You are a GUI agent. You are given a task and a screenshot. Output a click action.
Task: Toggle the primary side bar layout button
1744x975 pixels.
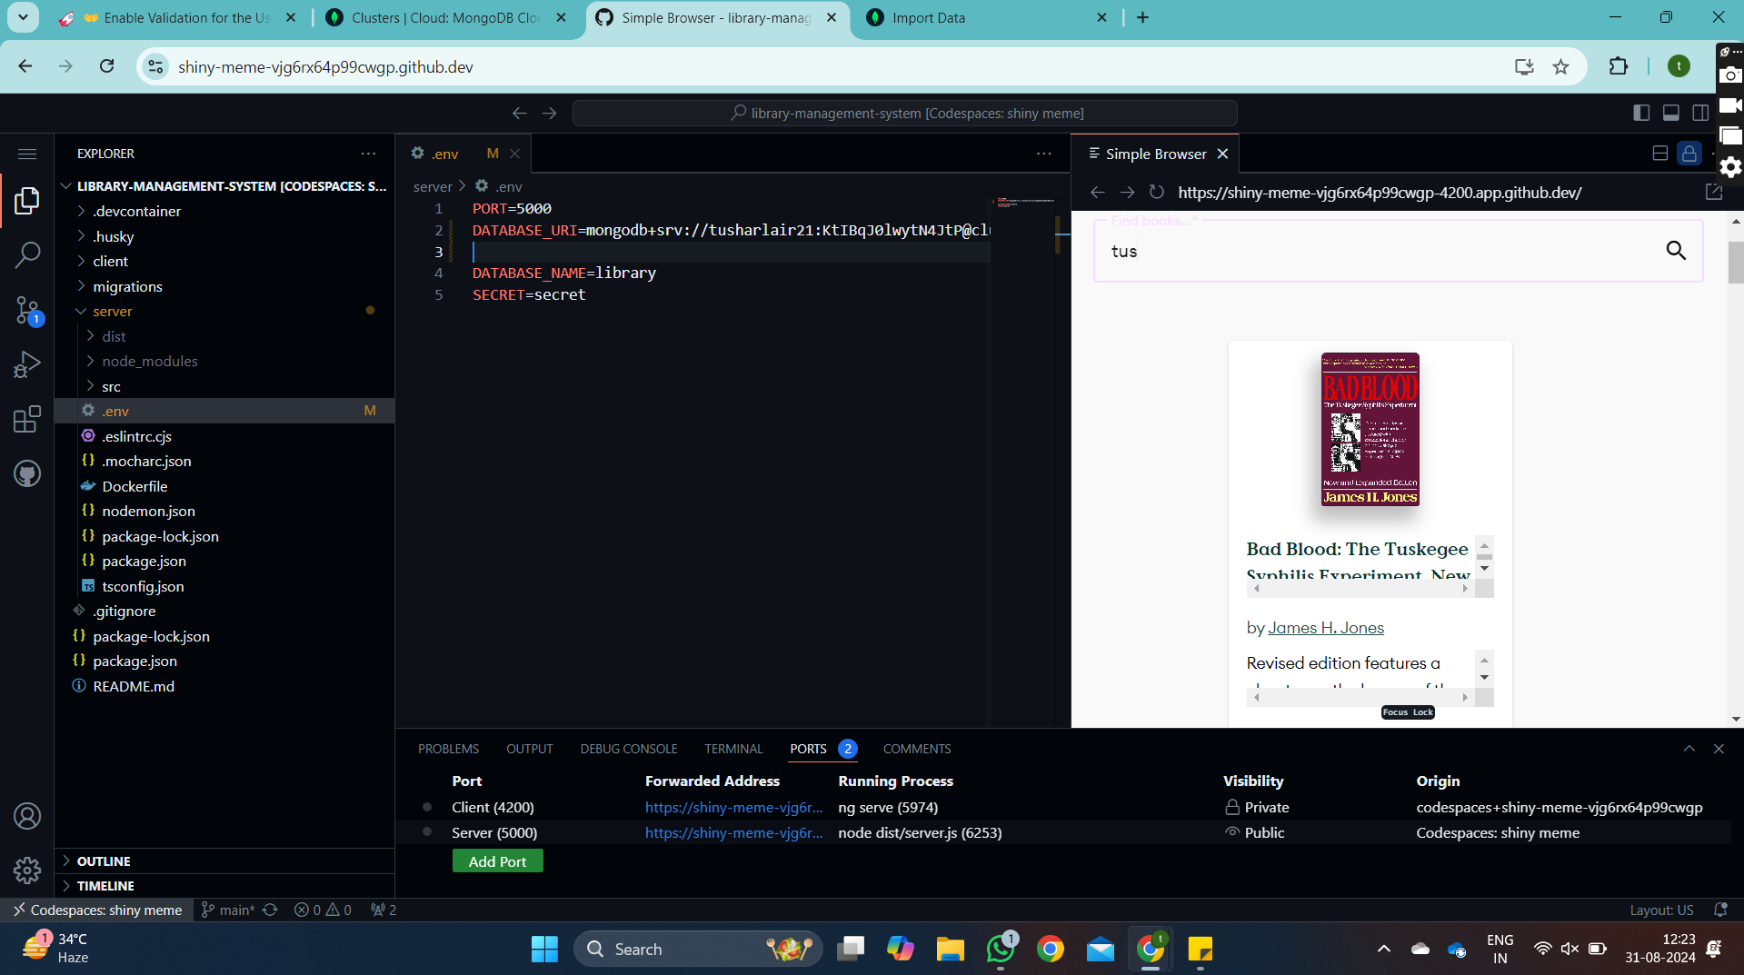[x=1641, y=113]
